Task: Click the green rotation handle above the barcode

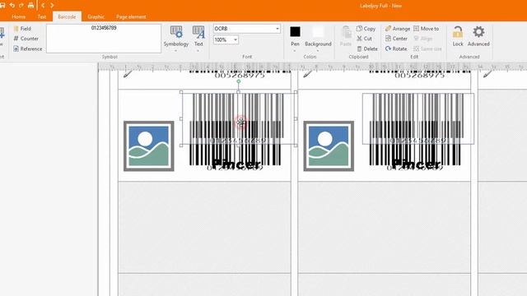Action: click(x=238, y=81)
